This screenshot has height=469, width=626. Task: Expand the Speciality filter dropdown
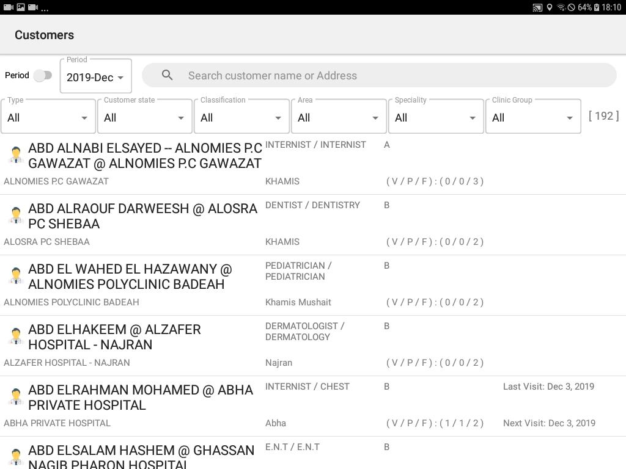436,117
